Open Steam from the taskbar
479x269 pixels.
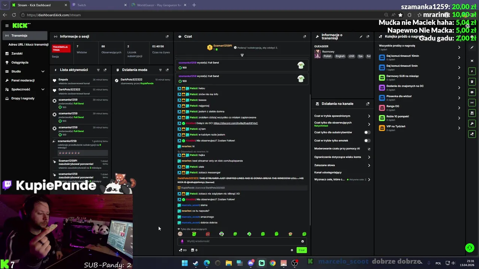(x=195, y=263)
